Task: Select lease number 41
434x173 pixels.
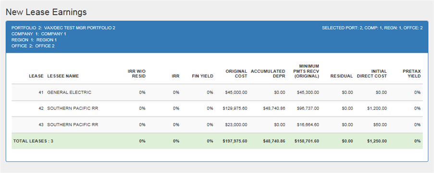Action: (x=41, y=92)
